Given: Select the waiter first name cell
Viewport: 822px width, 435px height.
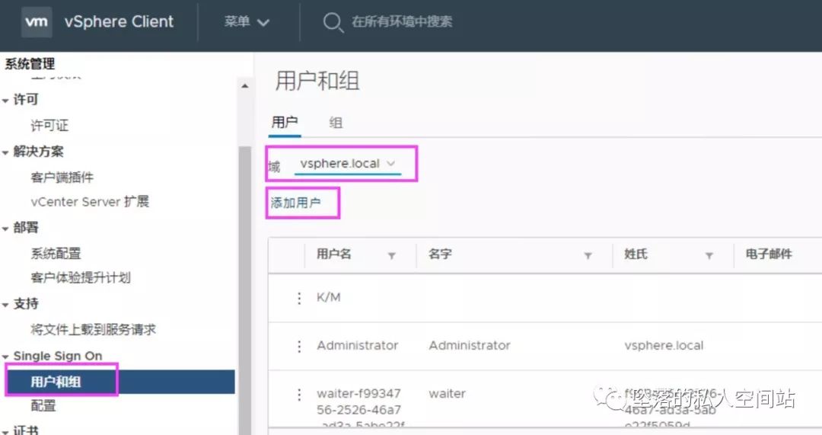Looking at the screenshot, I should 448,394.
